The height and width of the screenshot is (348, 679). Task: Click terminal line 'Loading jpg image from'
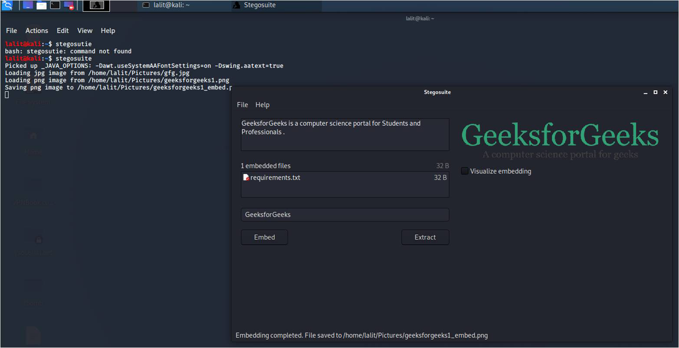(97, 73)
